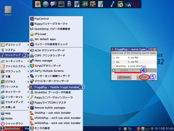Open the clipboard tray icon

[125, 129]
